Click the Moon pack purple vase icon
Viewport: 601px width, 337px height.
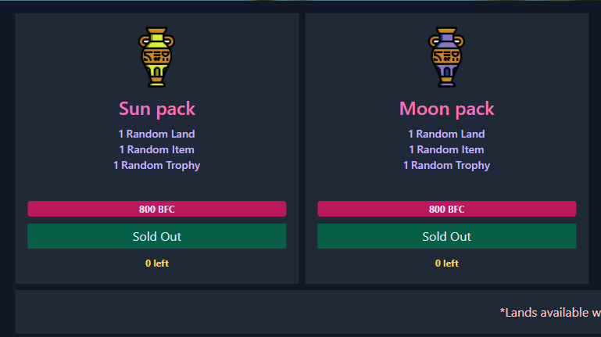pyautogui.click(x=446, y=56)
